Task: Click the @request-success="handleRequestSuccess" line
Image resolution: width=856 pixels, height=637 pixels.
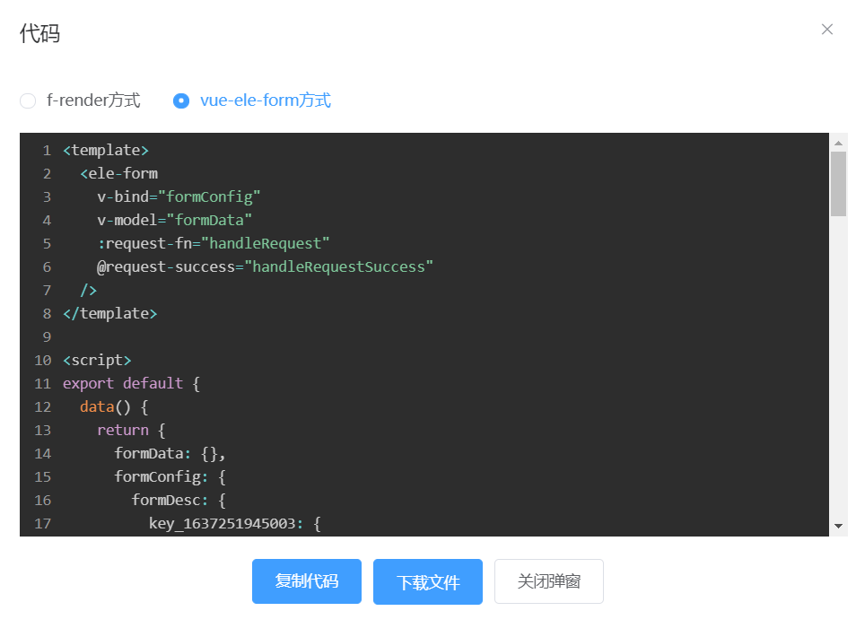Action: (265, 267)
